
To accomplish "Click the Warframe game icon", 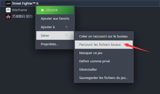I will [8, 10].
